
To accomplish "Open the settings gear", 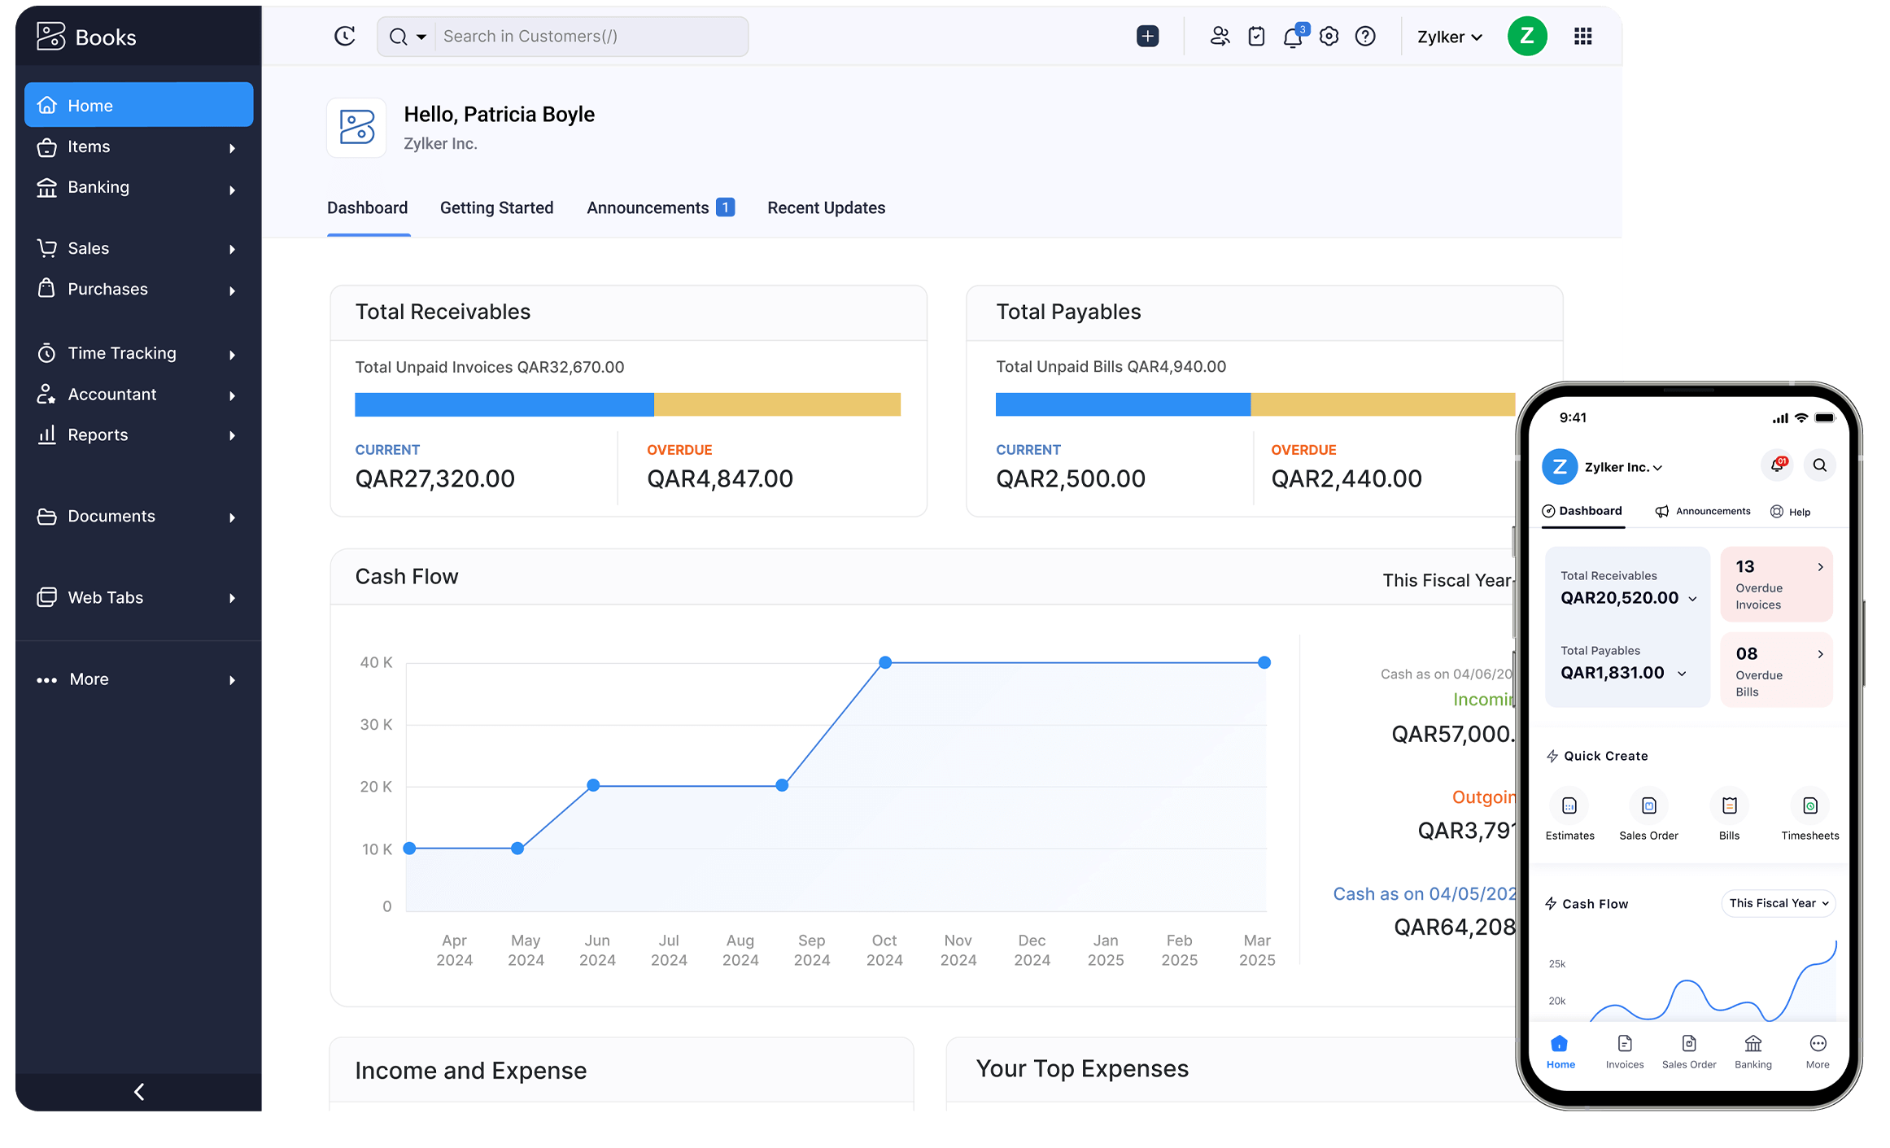I will tap(1329, 36).
